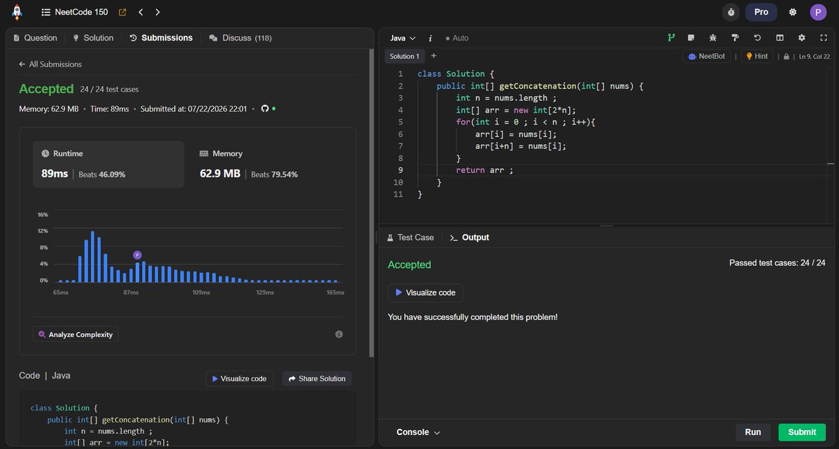Open editor settings gear
839x449 pixels.
coord(802,38)
